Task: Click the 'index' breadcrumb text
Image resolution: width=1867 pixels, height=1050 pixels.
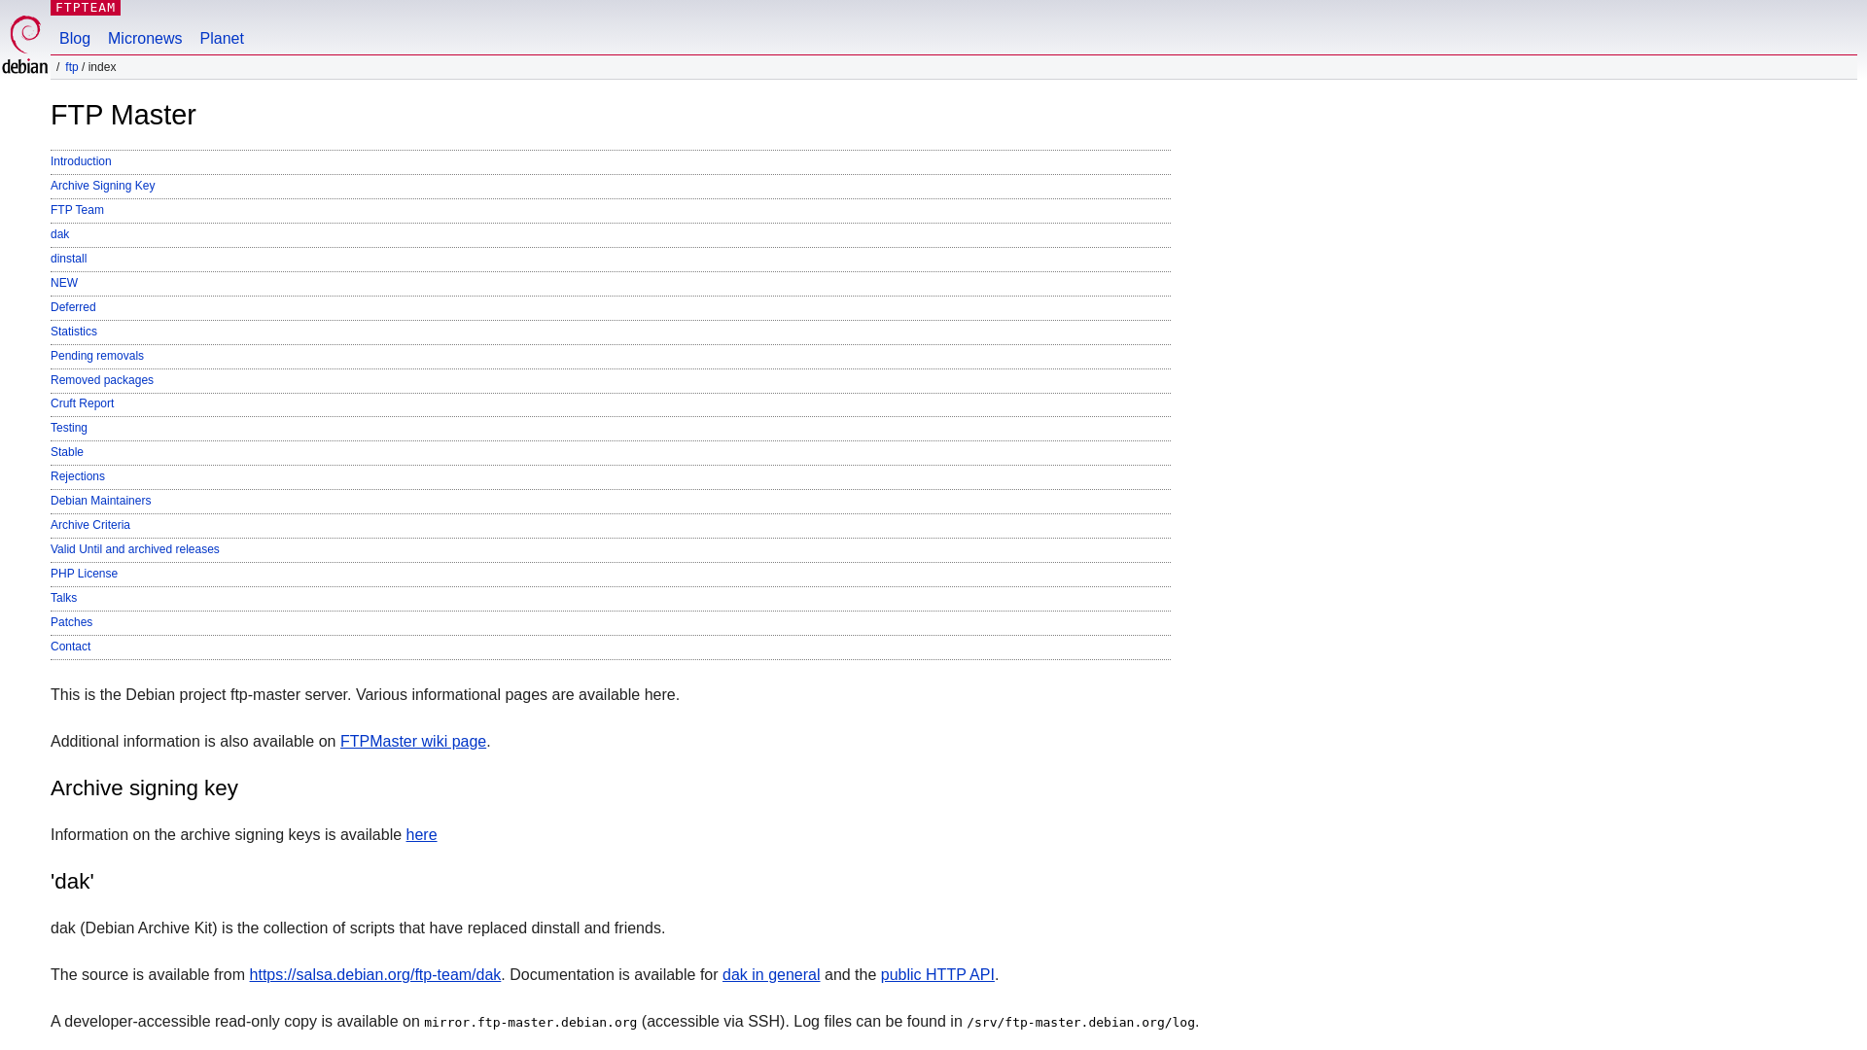Action: pyautogui.click(x=102, y=67)
